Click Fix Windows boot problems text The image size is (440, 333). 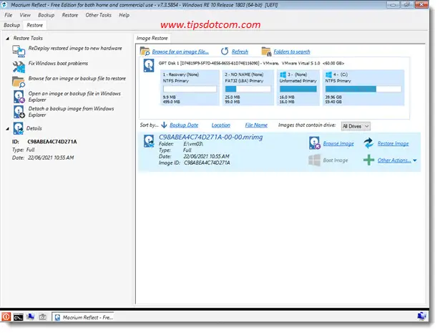[x=58, y=64]
